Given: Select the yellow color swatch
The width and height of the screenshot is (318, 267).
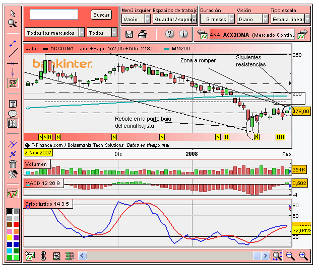Looking at the screenshot, I should click(10, 238).
